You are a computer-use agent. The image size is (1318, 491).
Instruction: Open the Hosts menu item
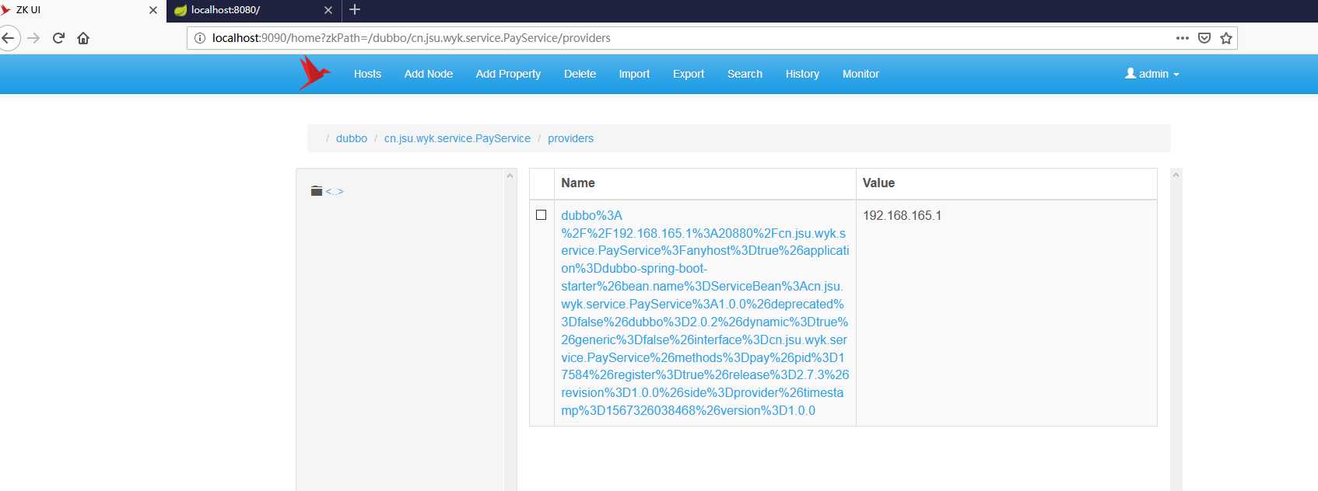pyautogui.click(x=367, y=74)
